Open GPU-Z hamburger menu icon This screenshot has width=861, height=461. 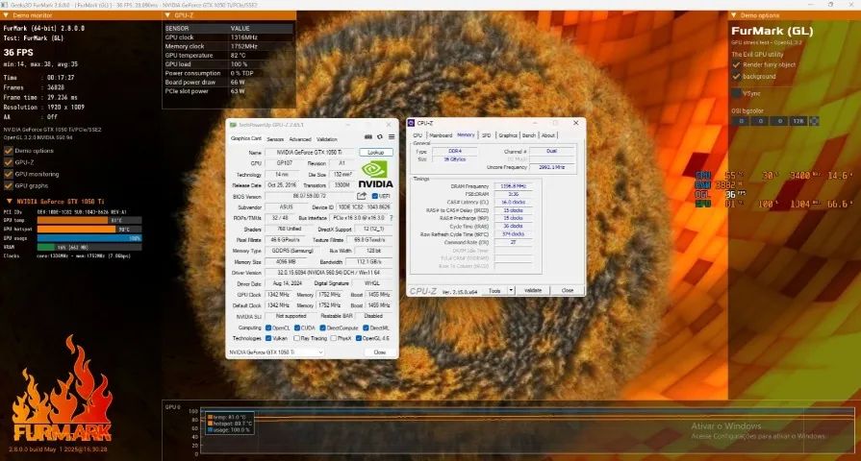392,137
